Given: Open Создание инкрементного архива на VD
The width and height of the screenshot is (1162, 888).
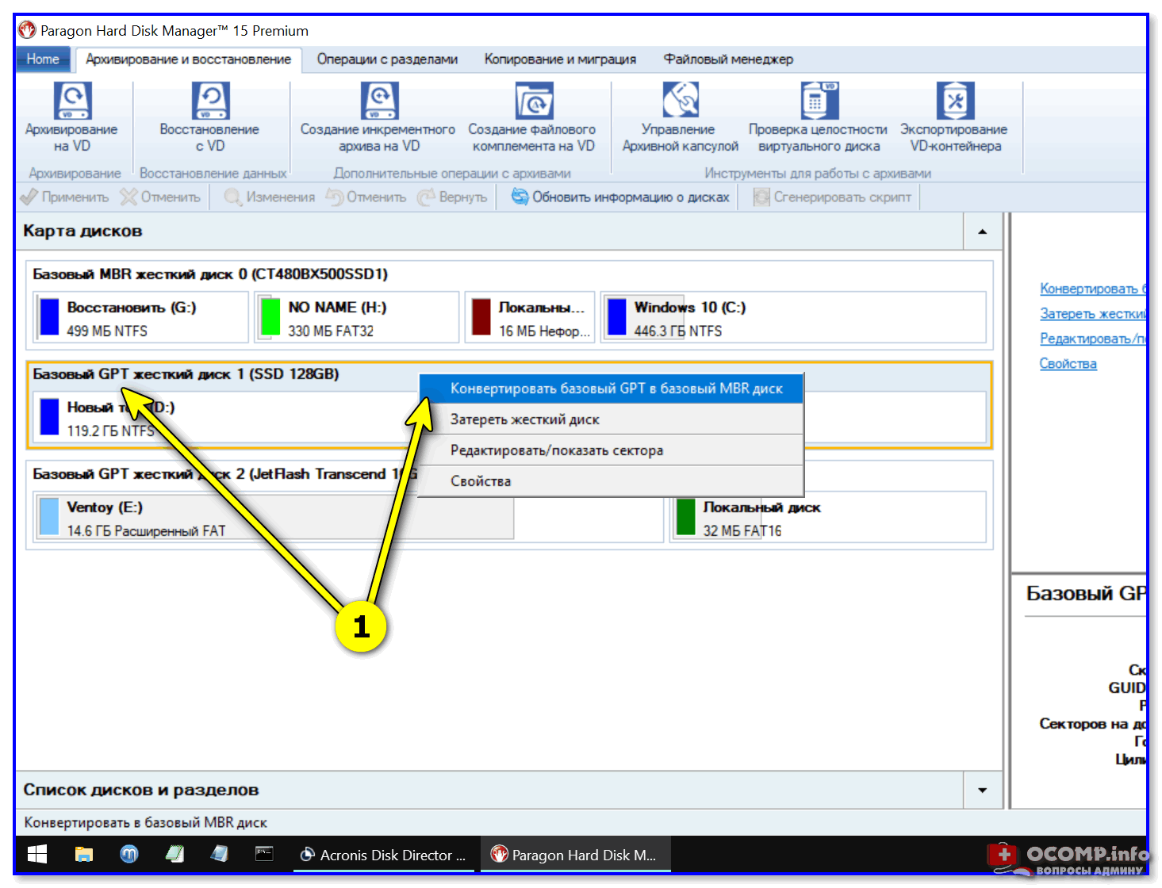Looking at the screenshot, I should 378,117.
